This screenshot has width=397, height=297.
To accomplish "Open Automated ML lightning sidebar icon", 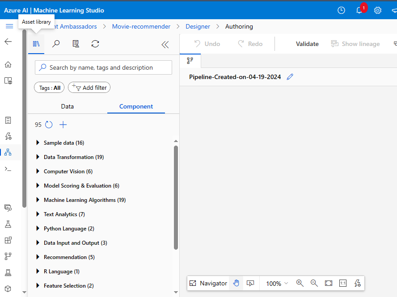I will tap(8, 136).
